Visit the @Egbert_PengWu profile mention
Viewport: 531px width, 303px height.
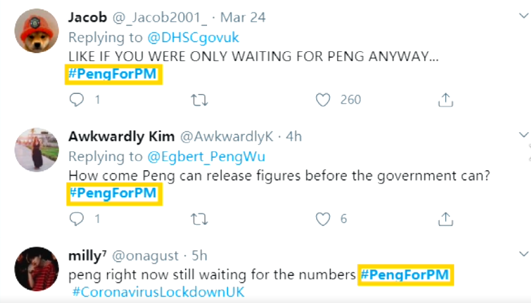point(206,156)
